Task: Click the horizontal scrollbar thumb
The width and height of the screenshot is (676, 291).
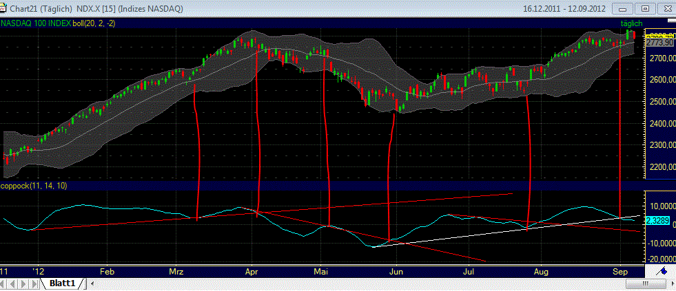Action: (646, 283)
